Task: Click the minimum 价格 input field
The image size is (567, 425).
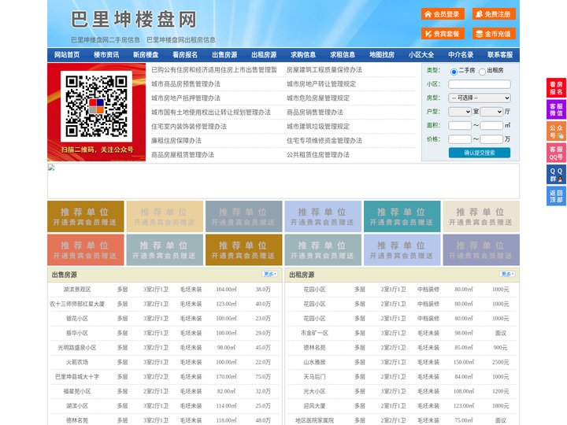Action: point(460,139)
